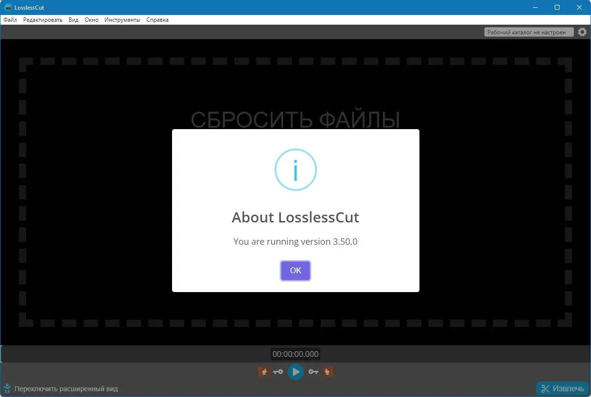Click the Извлечь export button
591x397 pixels.
562,388
